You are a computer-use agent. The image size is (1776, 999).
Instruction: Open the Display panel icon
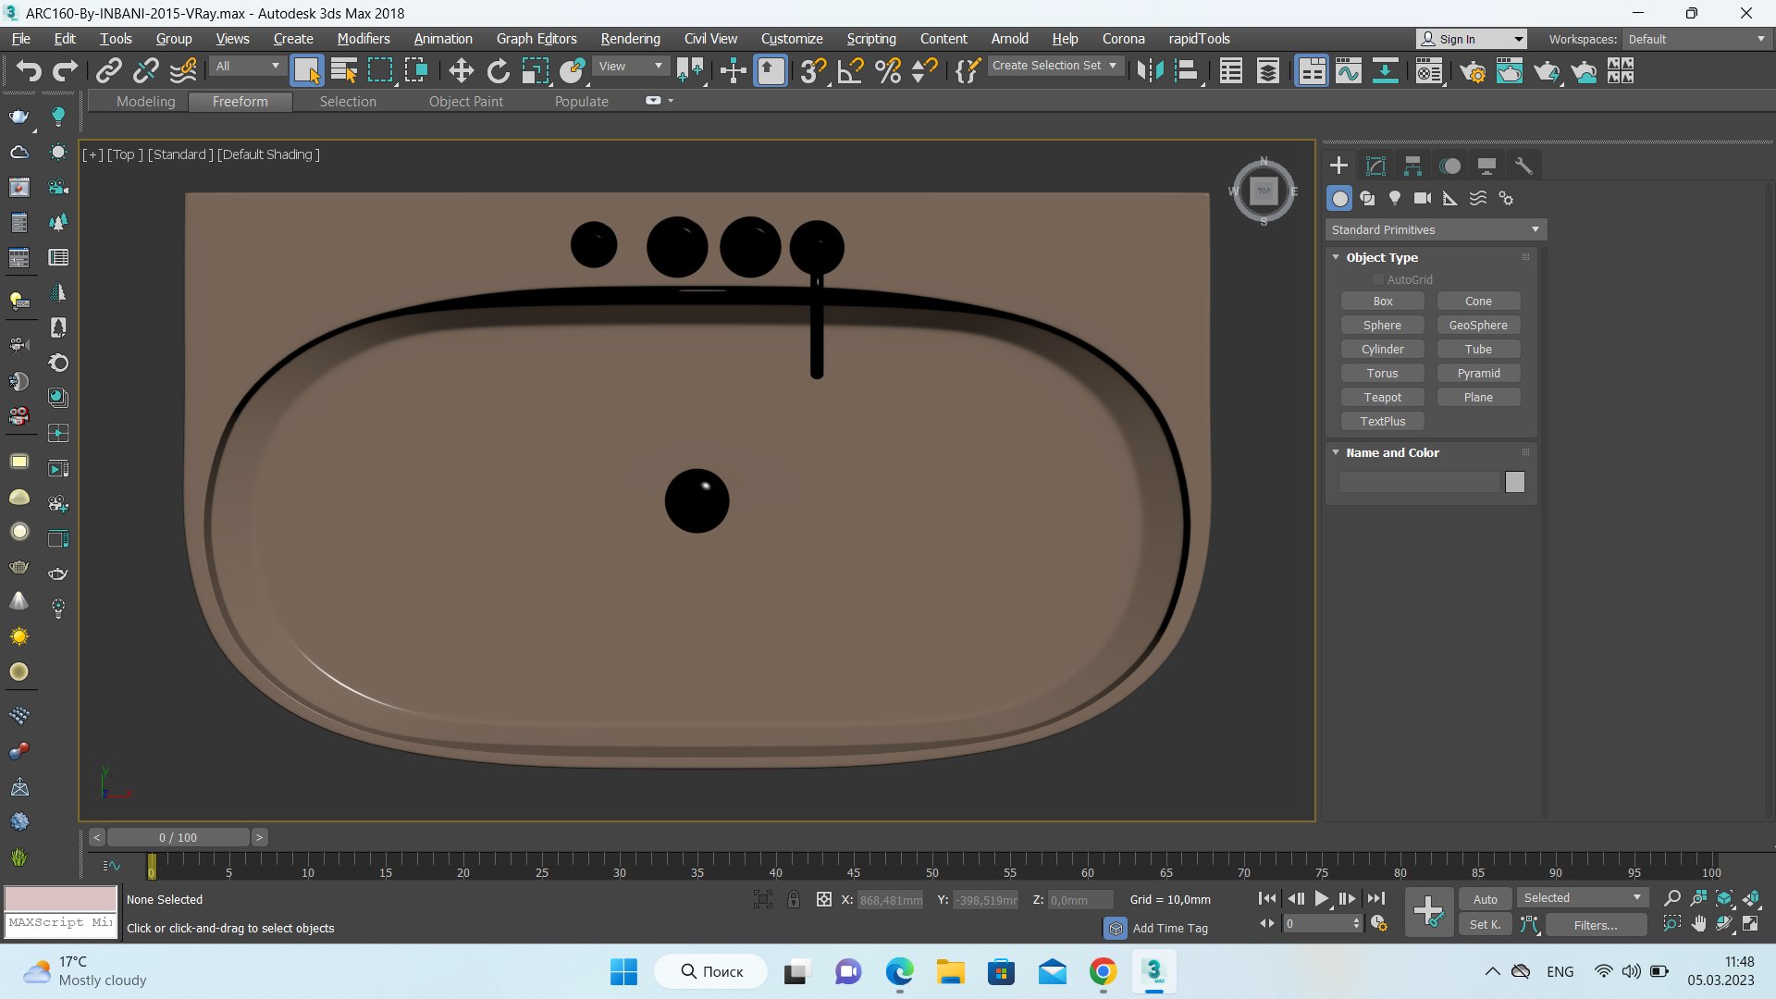[x=1486, y=166]
